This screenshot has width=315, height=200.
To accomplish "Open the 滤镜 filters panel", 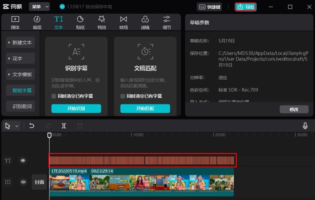I will click(x=145, y=23).
